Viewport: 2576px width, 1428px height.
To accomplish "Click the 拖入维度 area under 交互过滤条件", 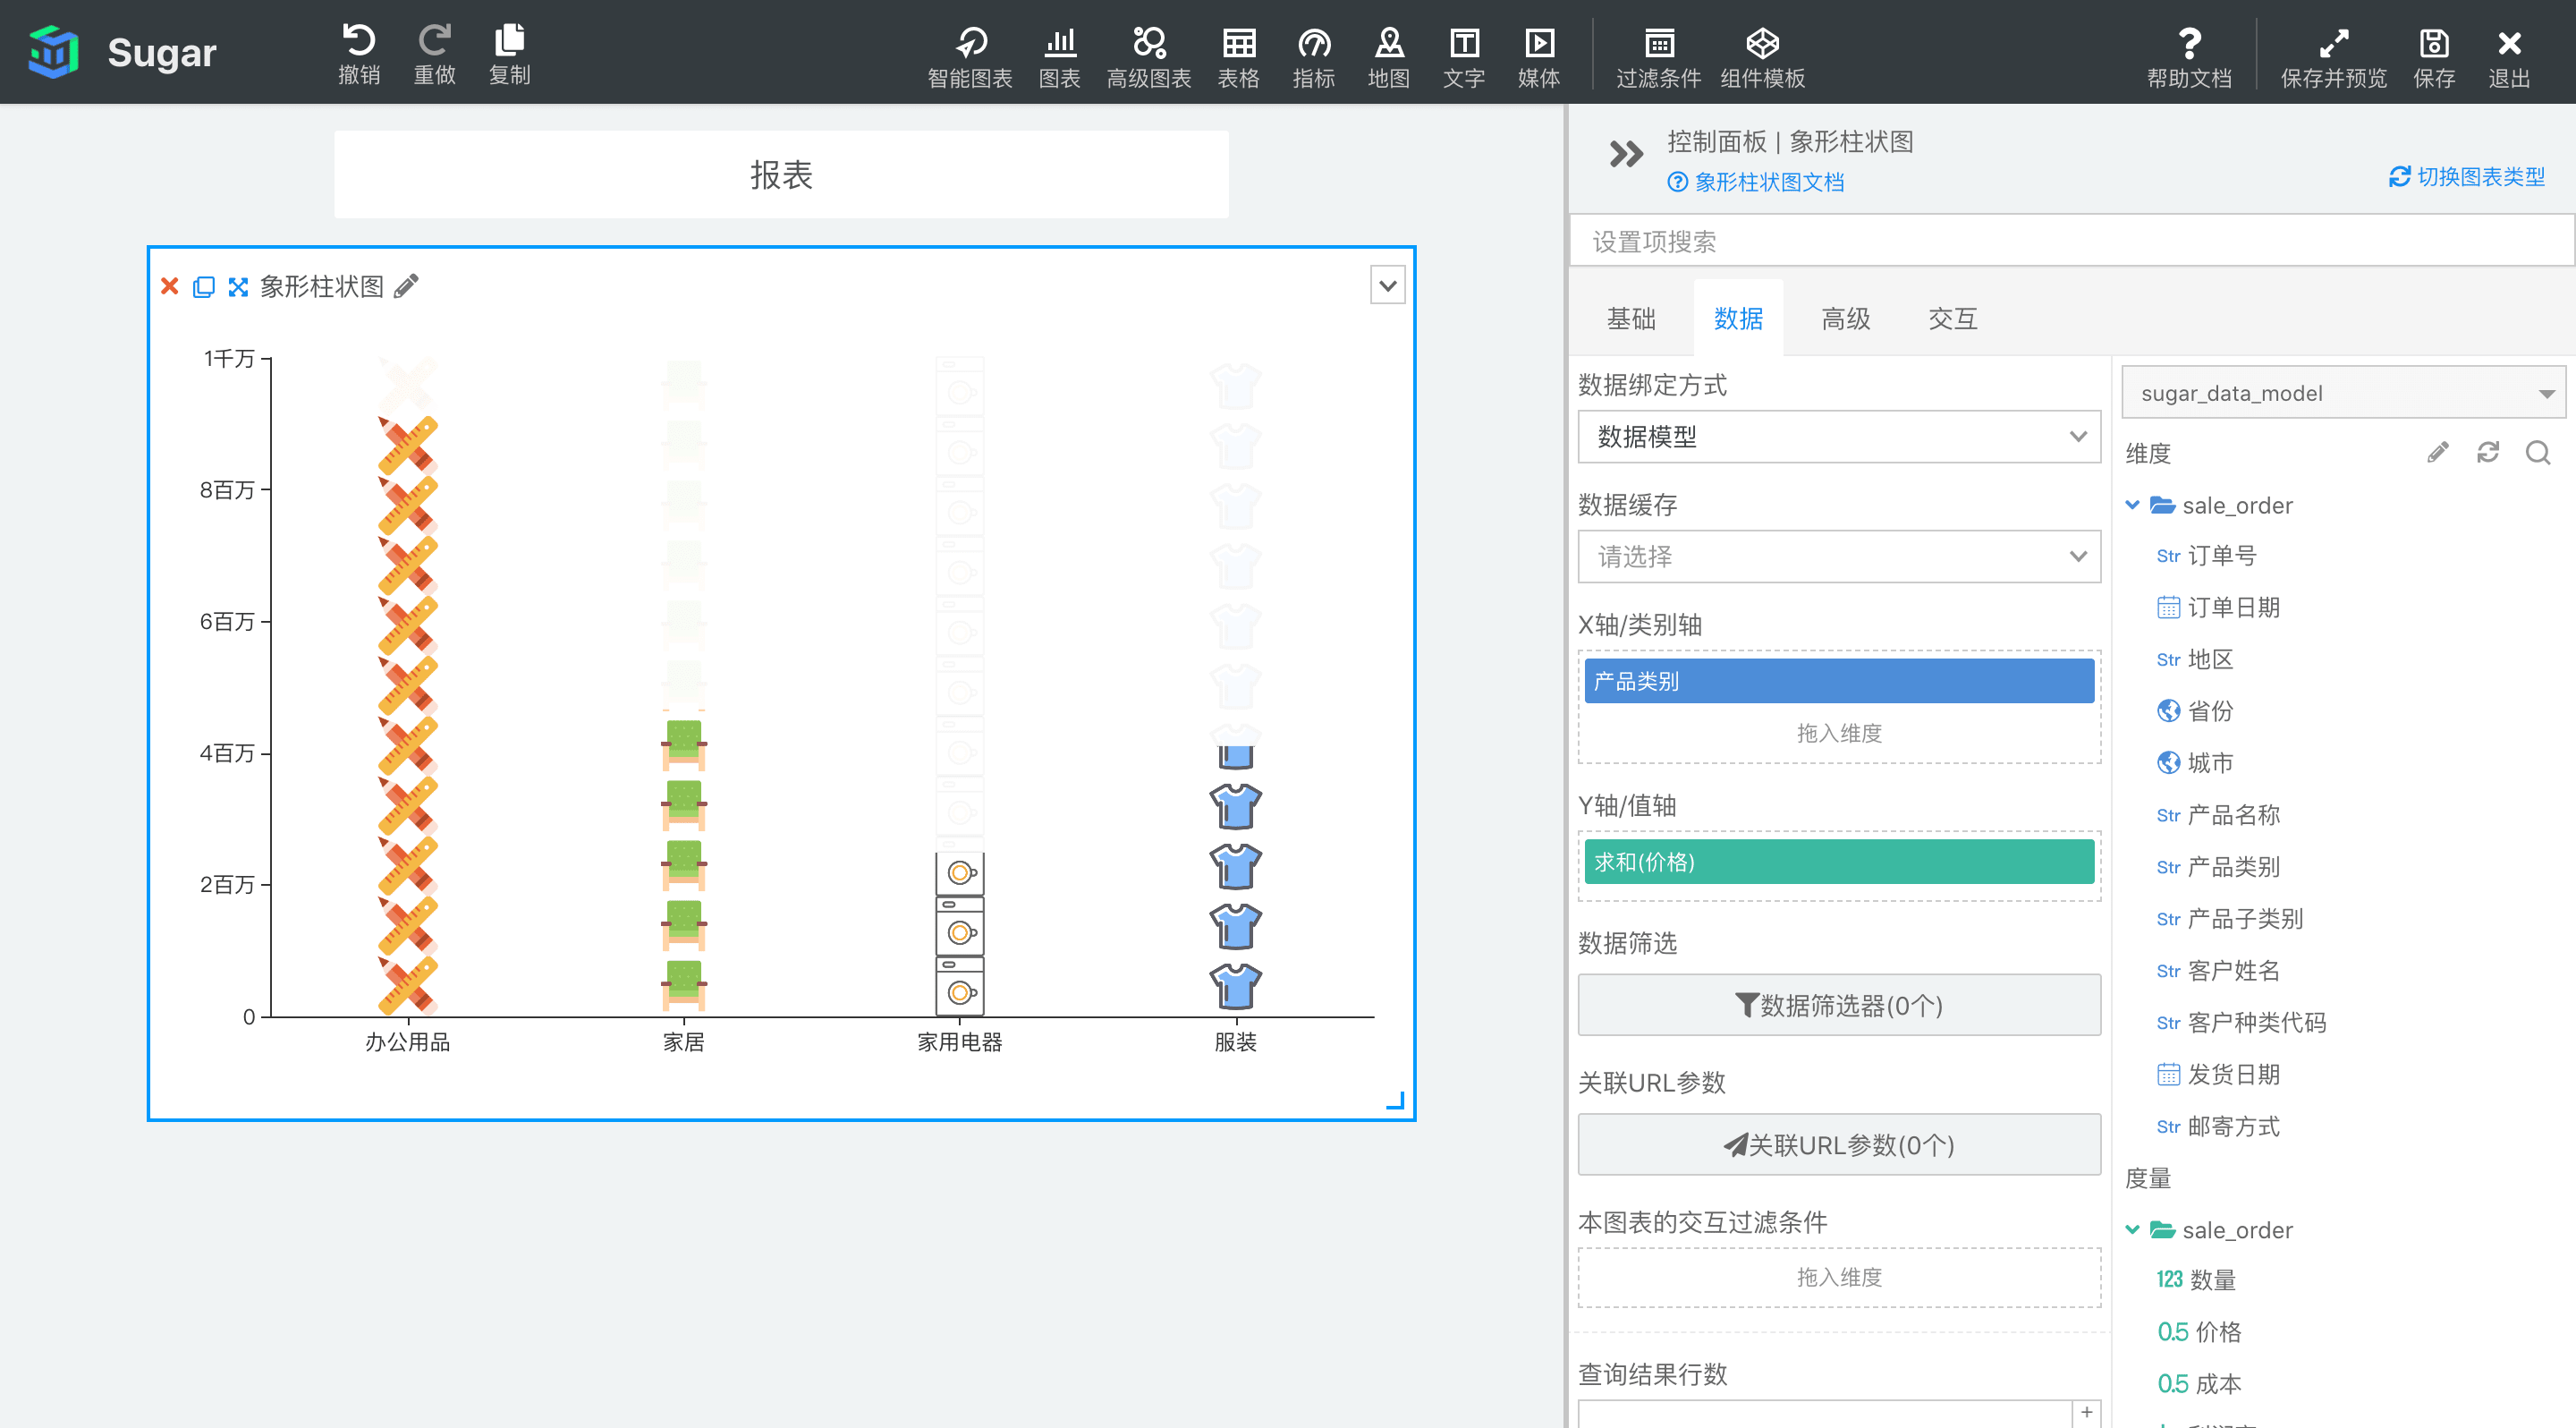I will (1839, 1278).
